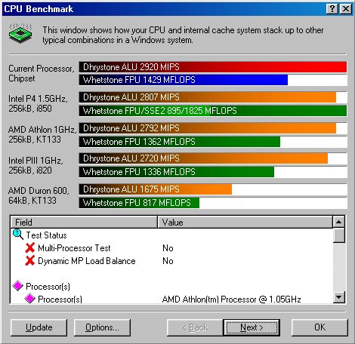Screen dimensions: 355x344
Task: Click the scroll up arrow in list
Action: [x=338, y=222]
